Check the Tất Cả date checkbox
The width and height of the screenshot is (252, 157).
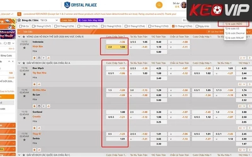point(20,26)
